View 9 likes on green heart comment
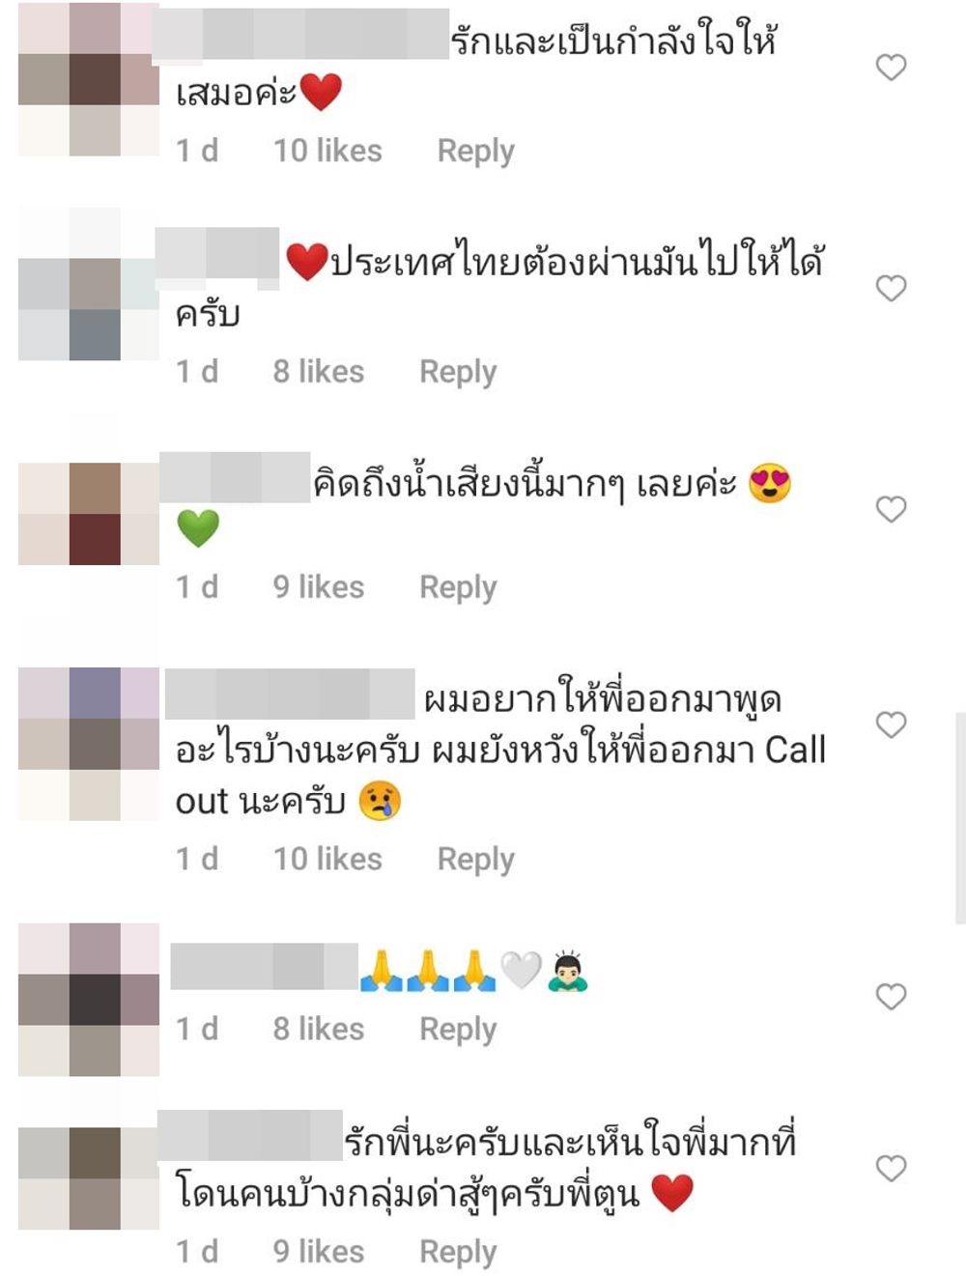Viewport: 966px width, 1276px height. 318,587
